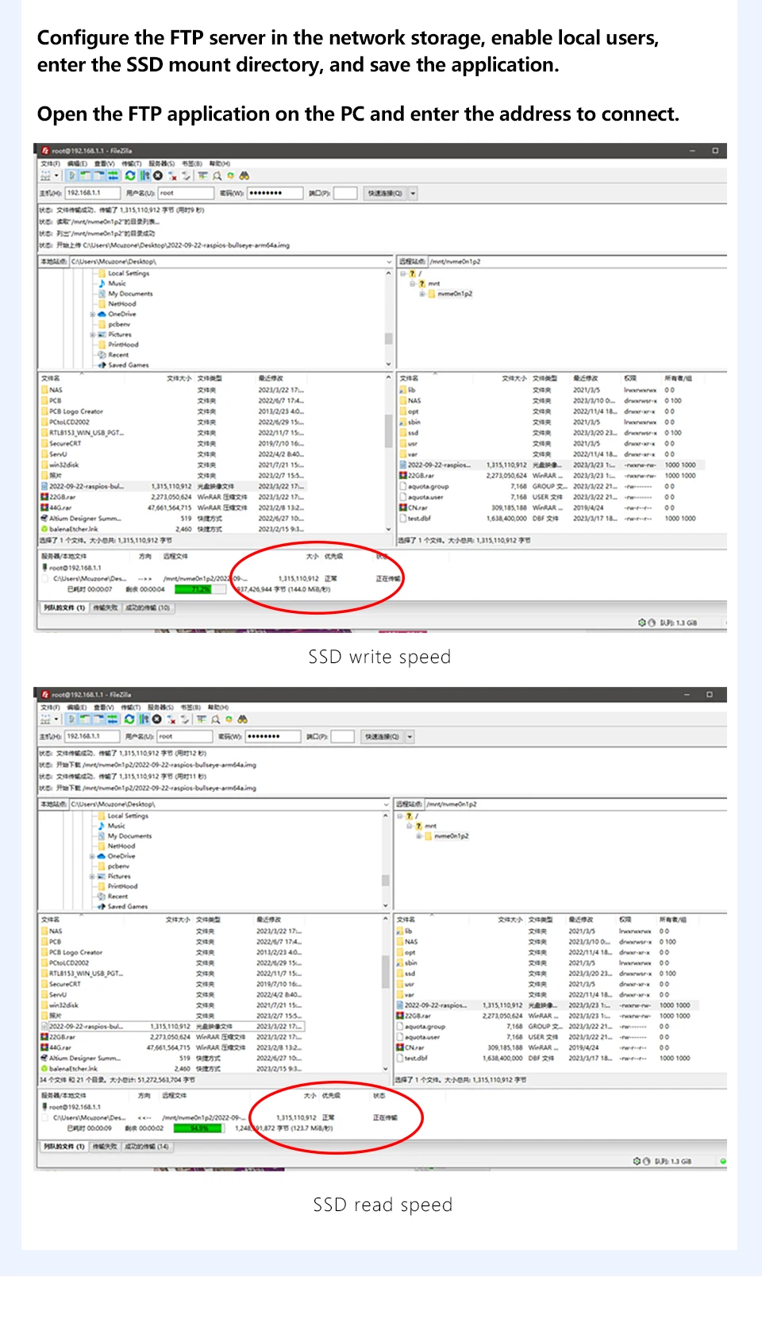The width and height of the screenshot is (762, 1323).
Task: Switch to 成功的传输 (10) tab in SSD write window
Action: pos(147,607)
